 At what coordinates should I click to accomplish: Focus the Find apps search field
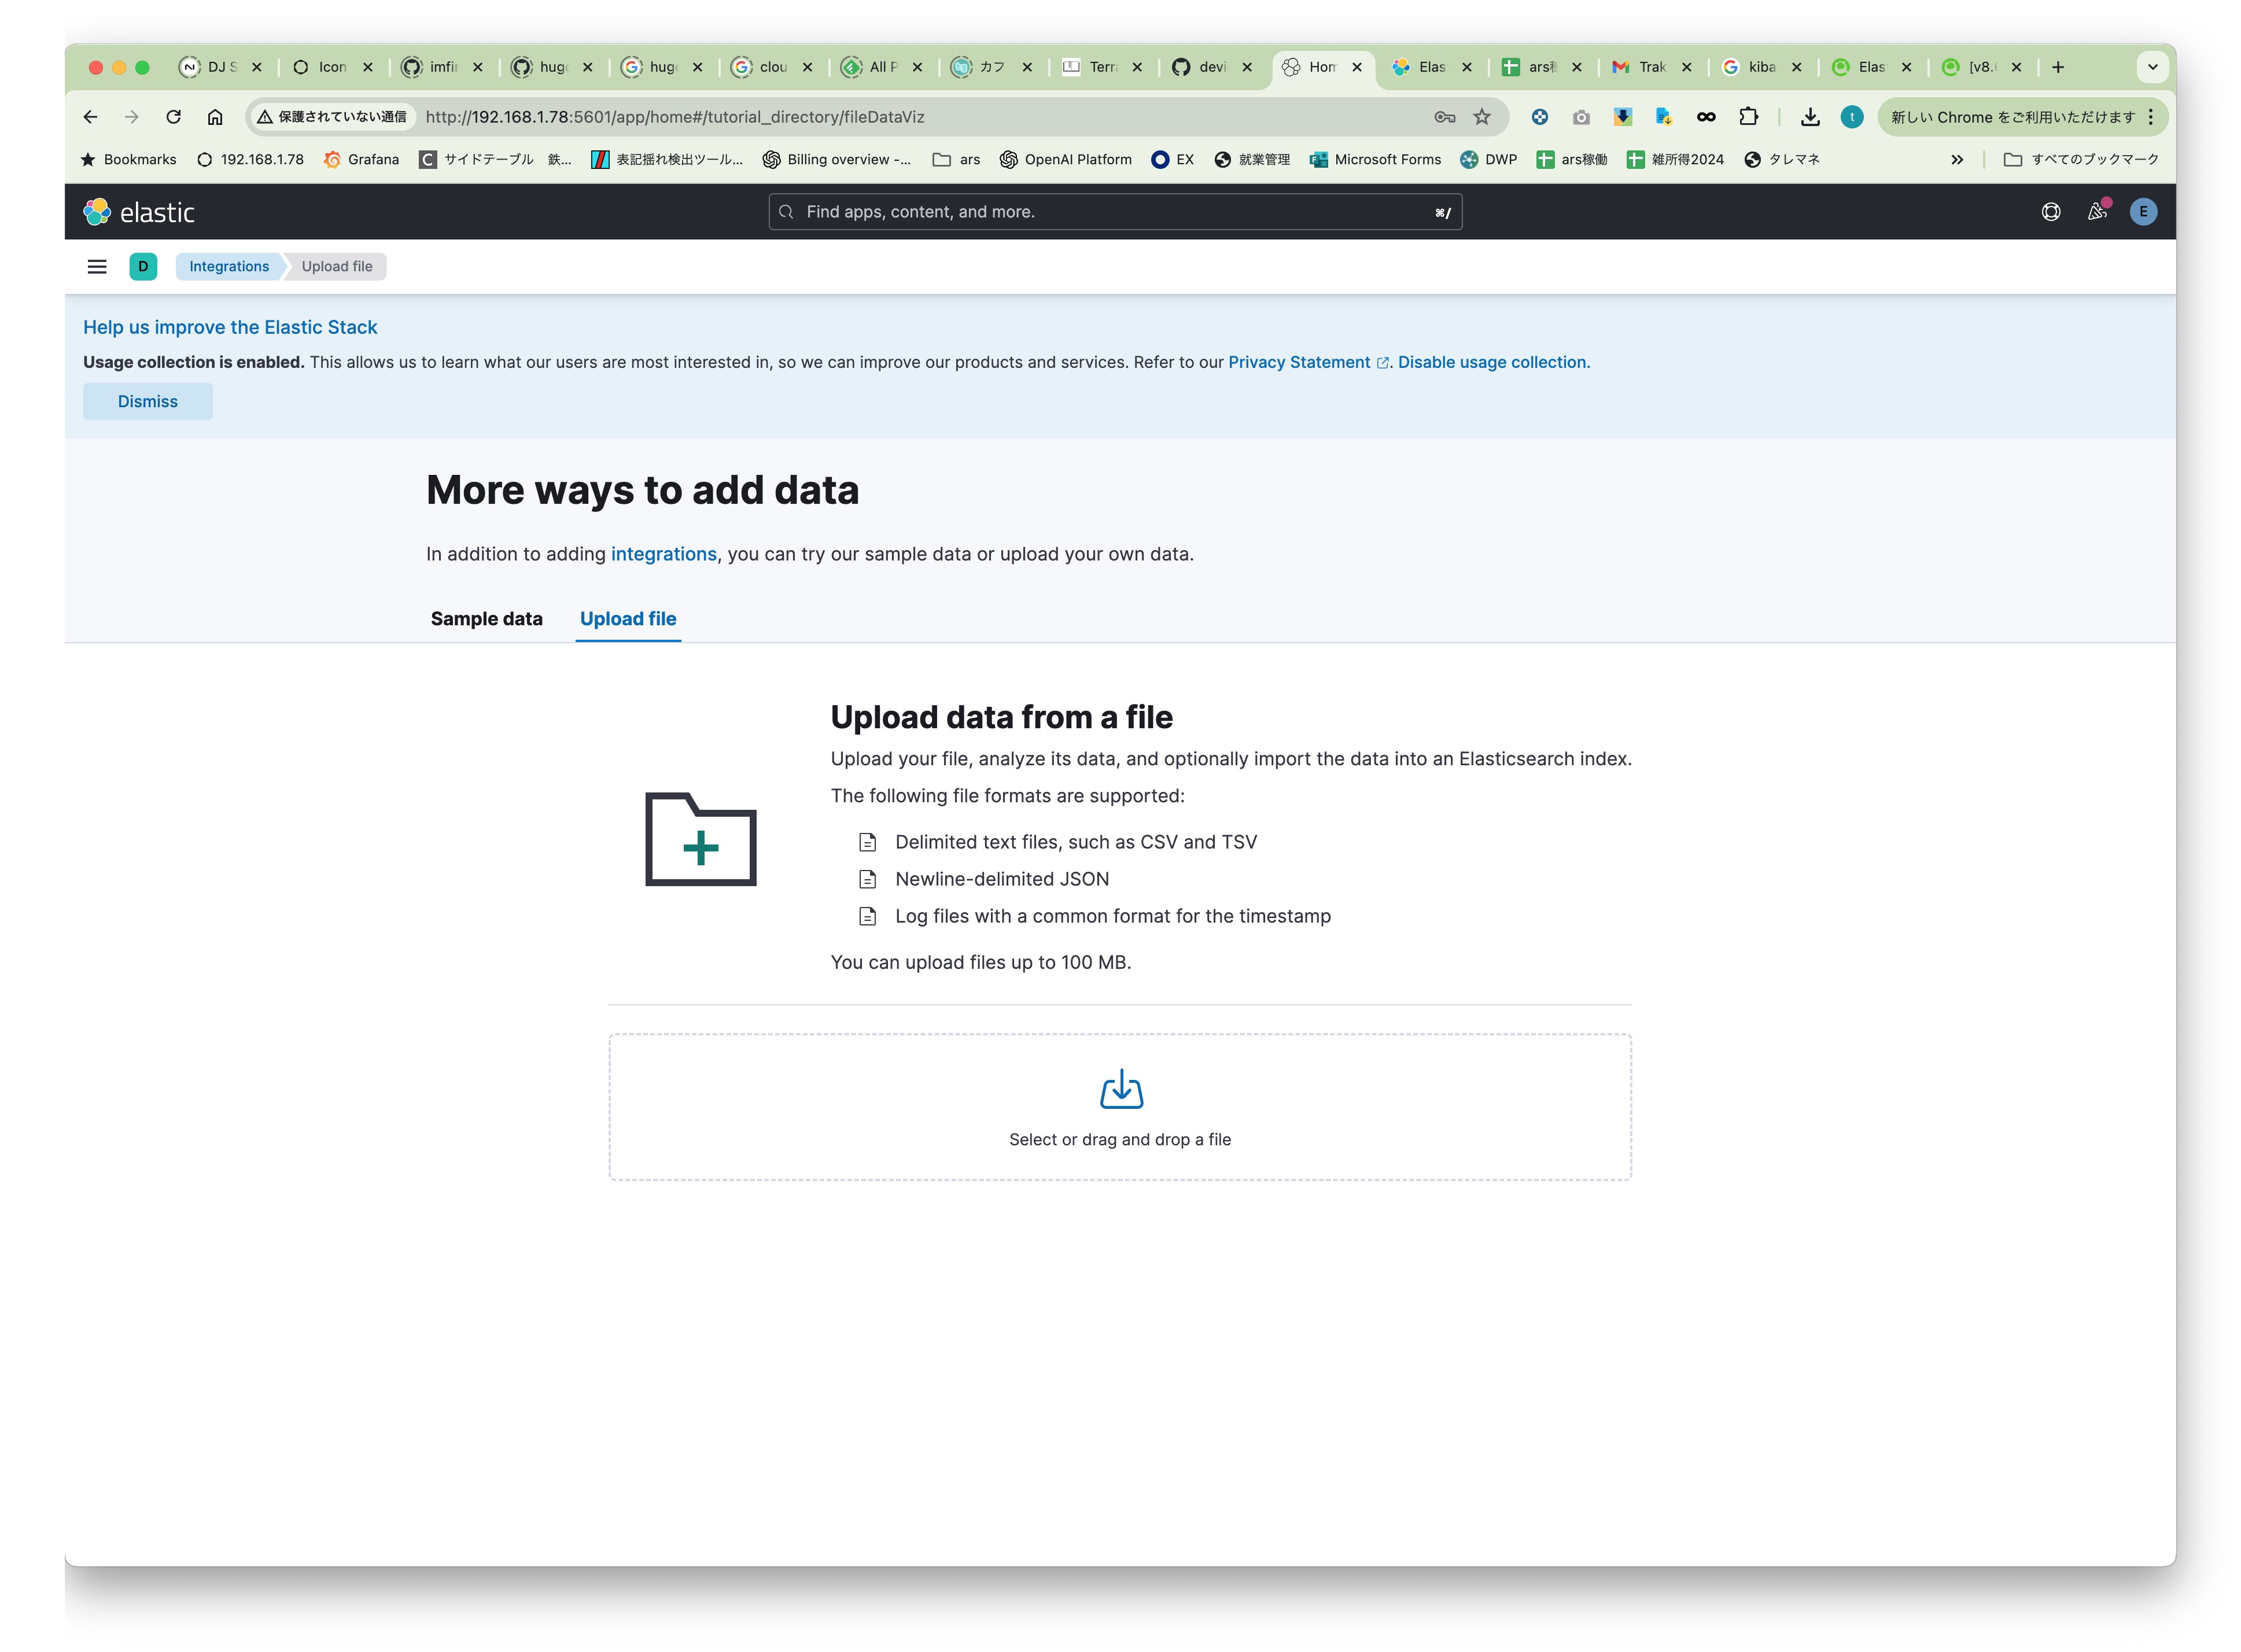point(1115,212)
